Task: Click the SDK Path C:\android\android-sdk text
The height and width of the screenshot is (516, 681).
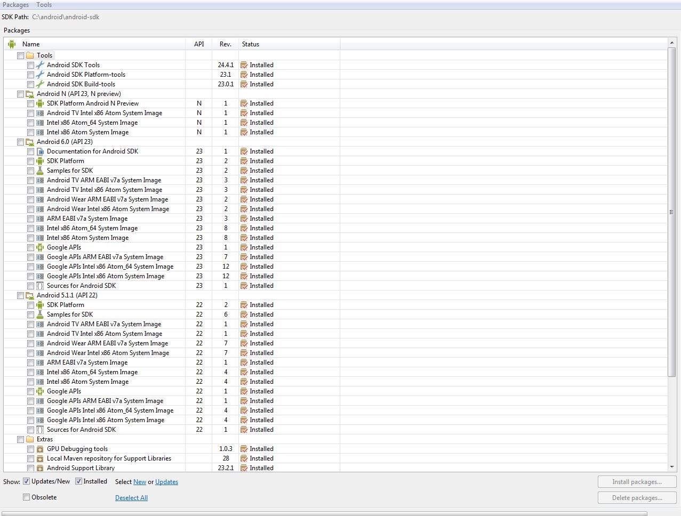Action: pos(66,17)
